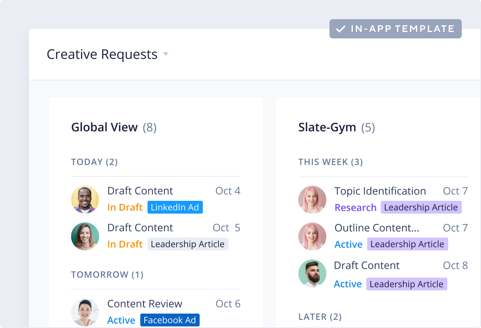The image size is (481, 328).
Task: Open the Topic Identification task
Action: coord(380,191)
